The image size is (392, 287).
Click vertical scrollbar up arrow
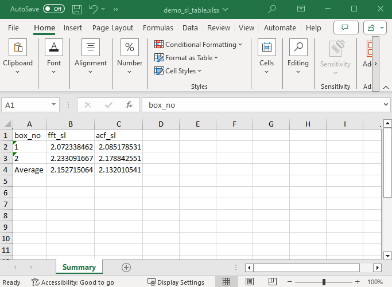point(387,123)
